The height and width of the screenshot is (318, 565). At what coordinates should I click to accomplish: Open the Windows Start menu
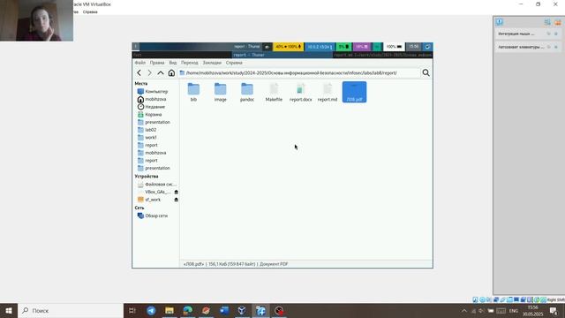(9, 310)
